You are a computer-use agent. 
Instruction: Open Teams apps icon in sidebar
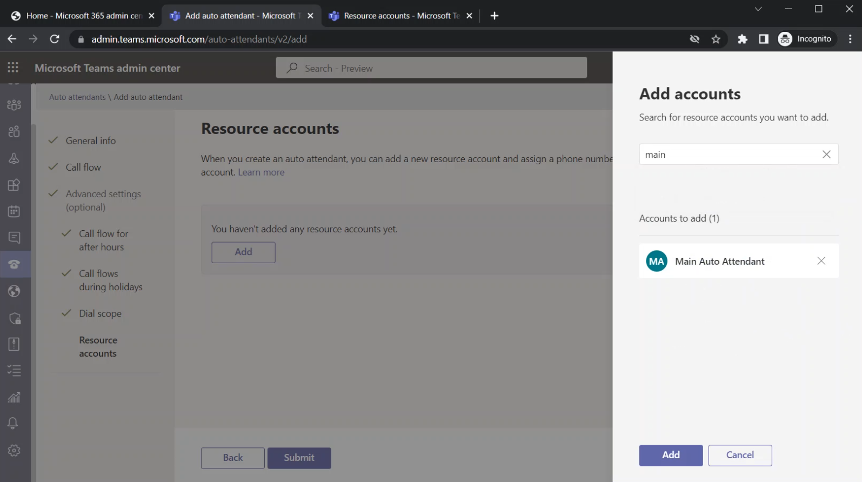click(x=14, y=185)
